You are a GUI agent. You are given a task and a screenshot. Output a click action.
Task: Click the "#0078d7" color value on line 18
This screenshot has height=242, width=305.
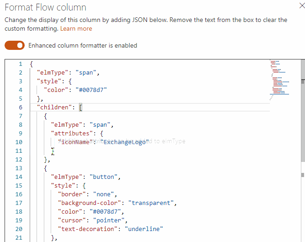click(102, 211)
